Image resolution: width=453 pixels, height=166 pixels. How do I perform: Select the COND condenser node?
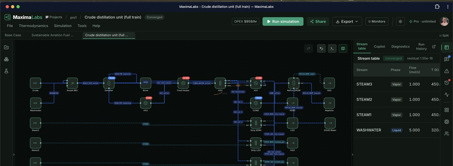point(256,103)
